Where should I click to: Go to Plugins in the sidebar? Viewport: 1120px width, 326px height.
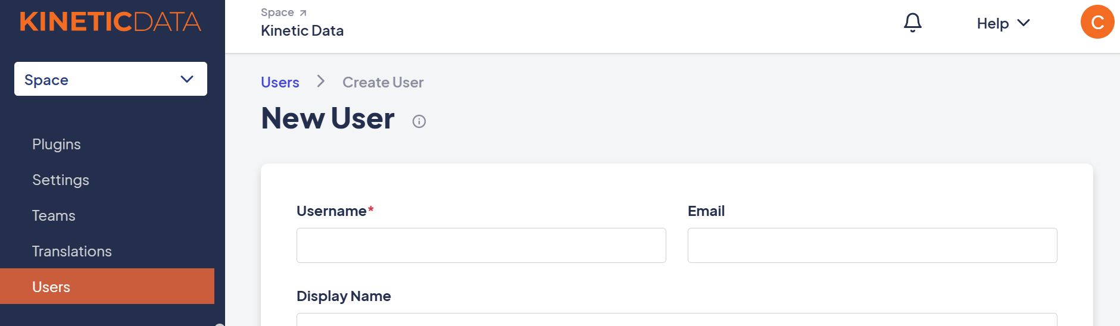[57, 144]
